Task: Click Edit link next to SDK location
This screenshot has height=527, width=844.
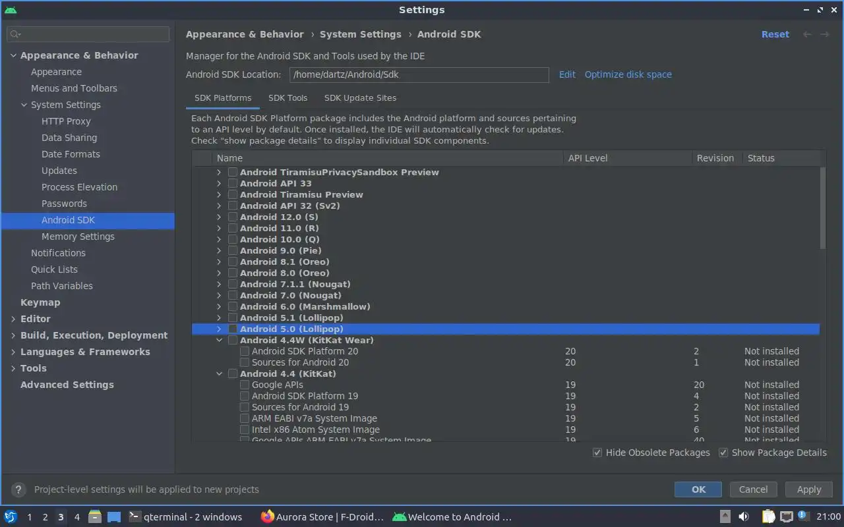Action: click(567, 74)
